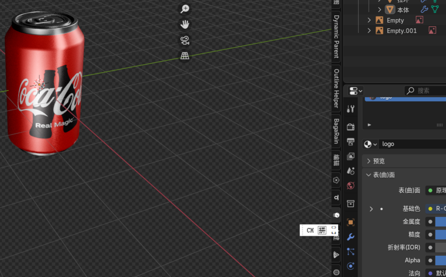Viewport: 446px width, 277px height.
Task: Click the globe sidebar tab icon
Action: pyautogui.click(x=336, y=272)
